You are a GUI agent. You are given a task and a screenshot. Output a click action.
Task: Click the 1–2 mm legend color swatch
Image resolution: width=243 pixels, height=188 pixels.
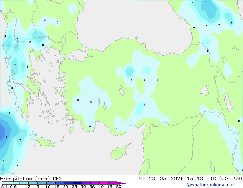(24, 183)
